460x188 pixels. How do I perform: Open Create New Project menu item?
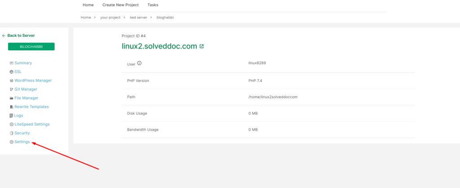coord(120,5)
